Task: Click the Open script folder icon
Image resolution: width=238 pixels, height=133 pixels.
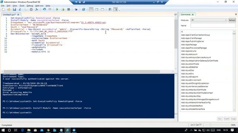Action: [x=9, y=9]
